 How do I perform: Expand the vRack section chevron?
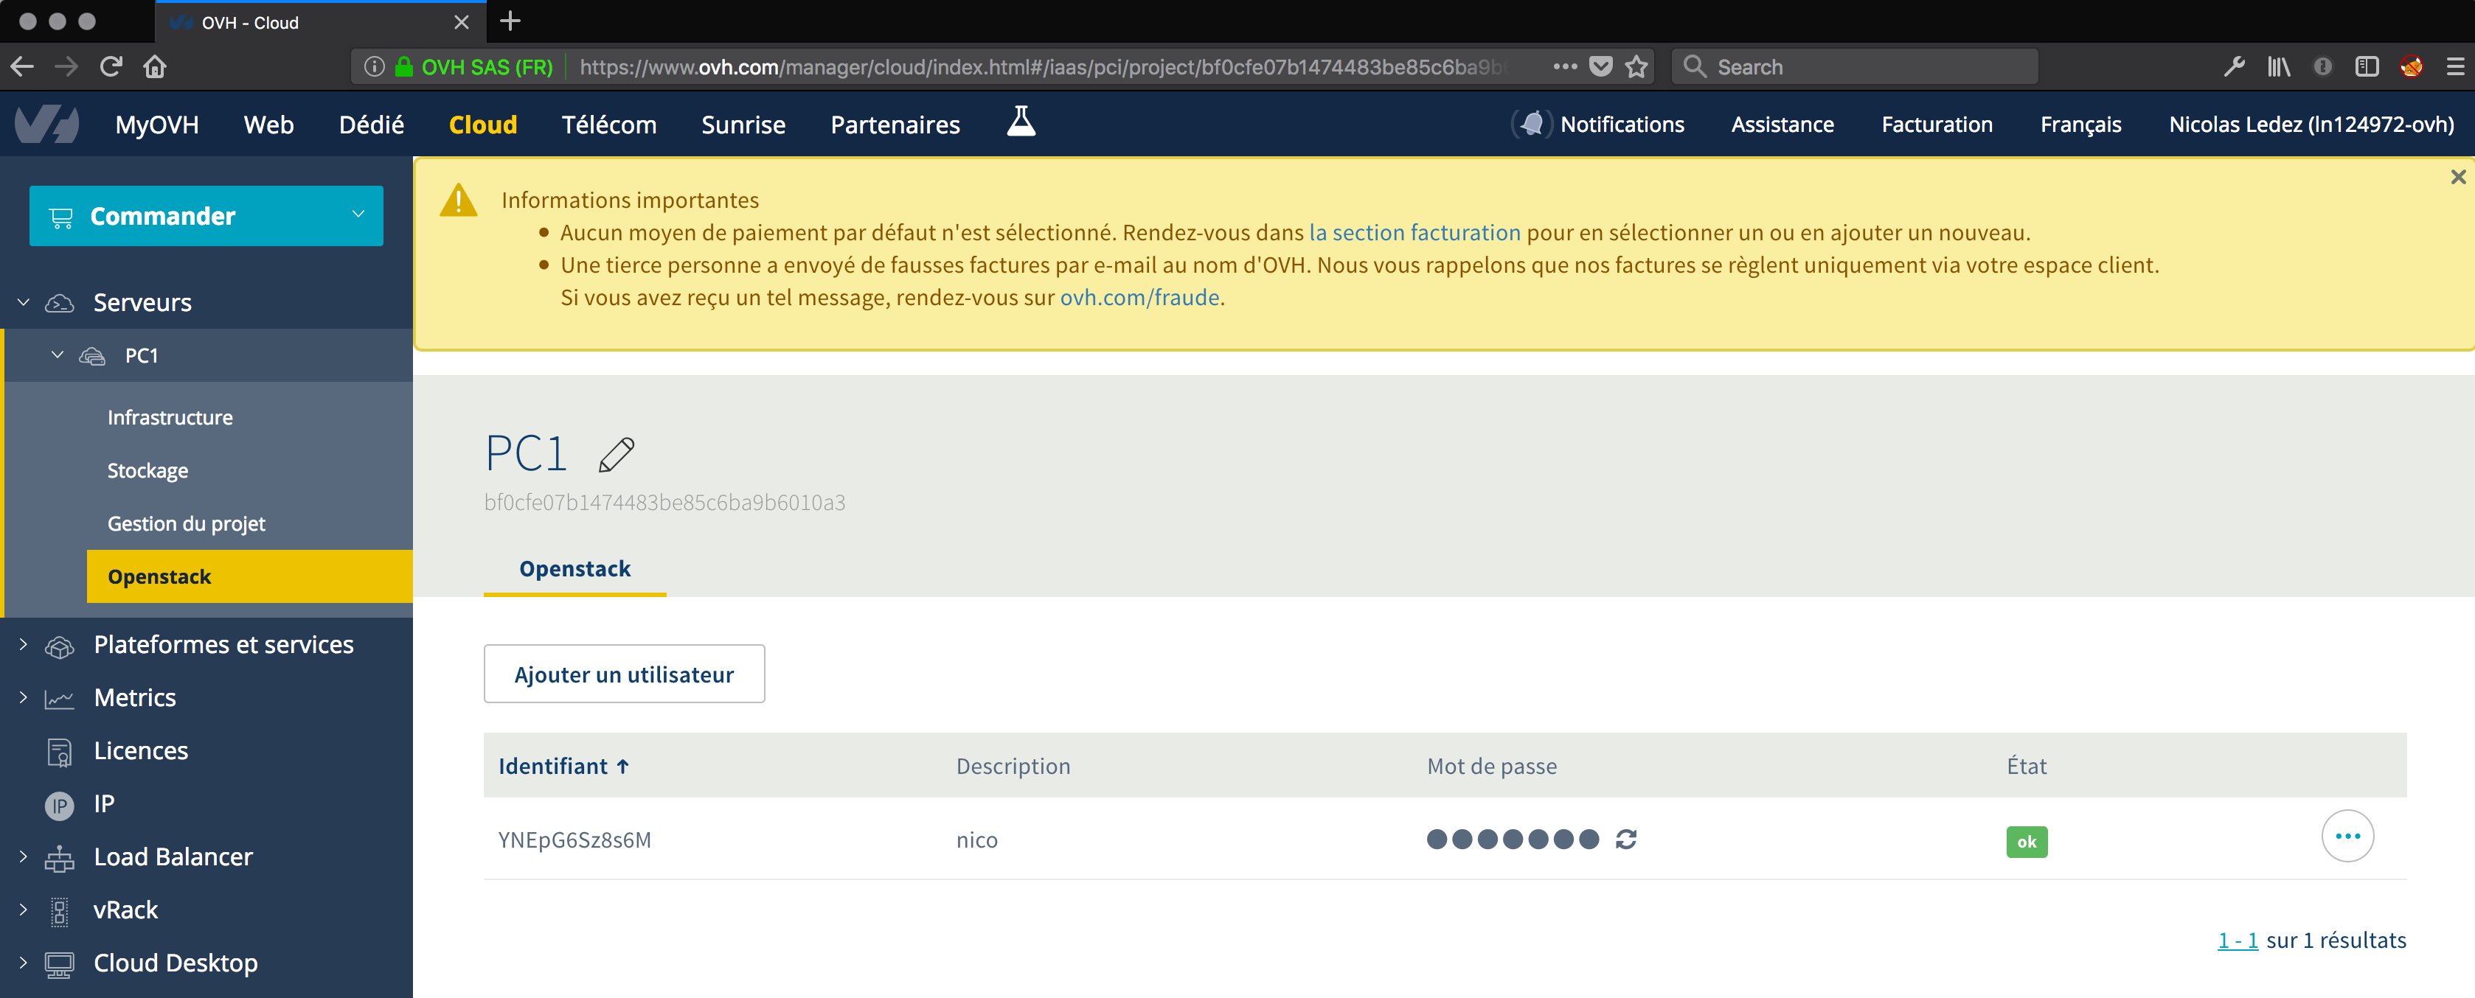(x=24, y=910)
